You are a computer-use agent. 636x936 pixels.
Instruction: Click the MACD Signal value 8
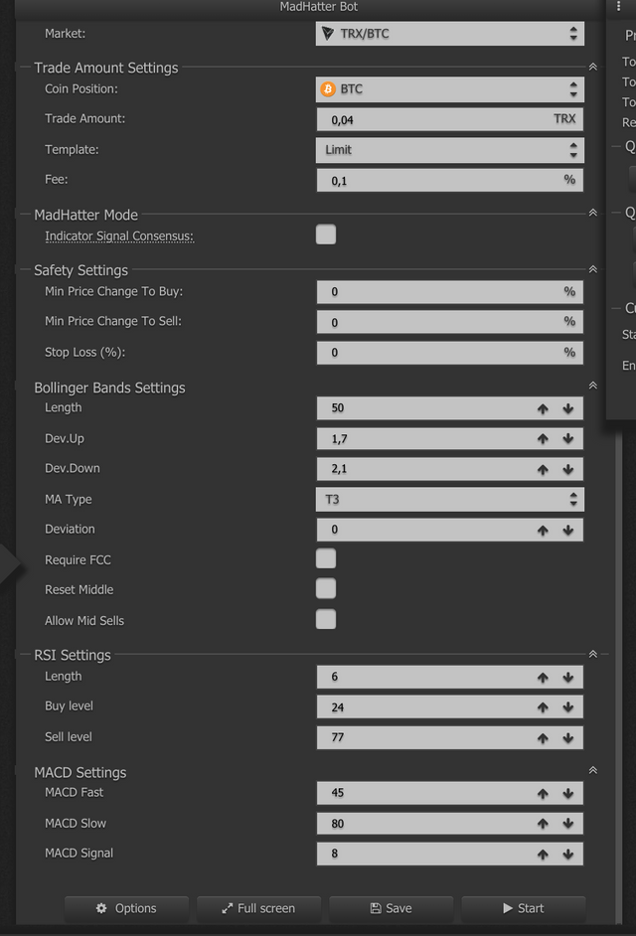335,855
